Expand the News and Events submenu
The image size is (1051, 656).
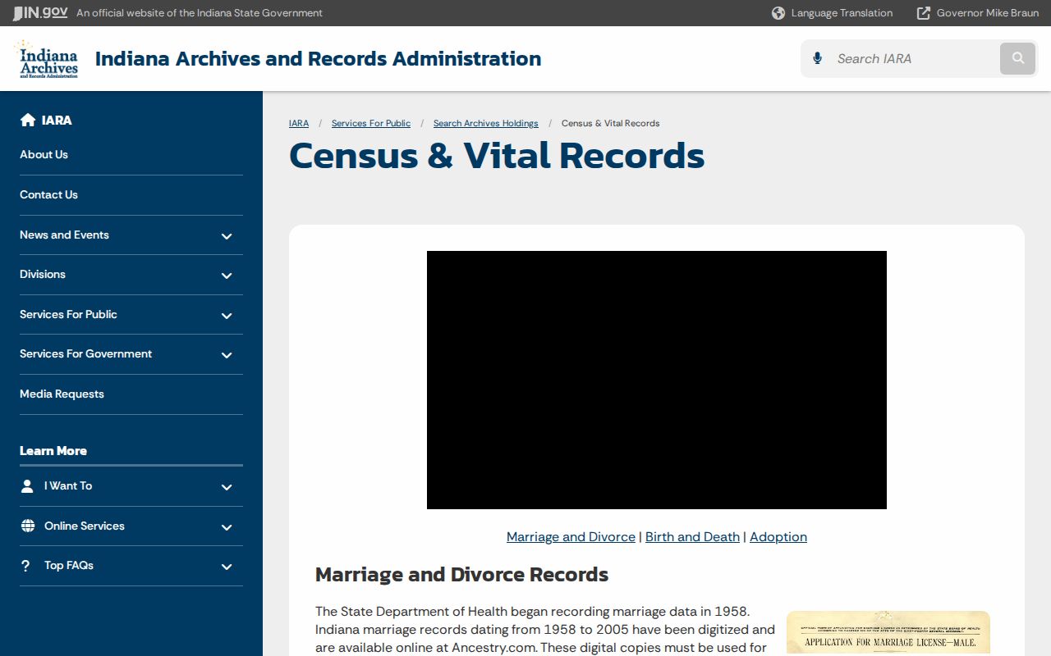coord(227,236)
